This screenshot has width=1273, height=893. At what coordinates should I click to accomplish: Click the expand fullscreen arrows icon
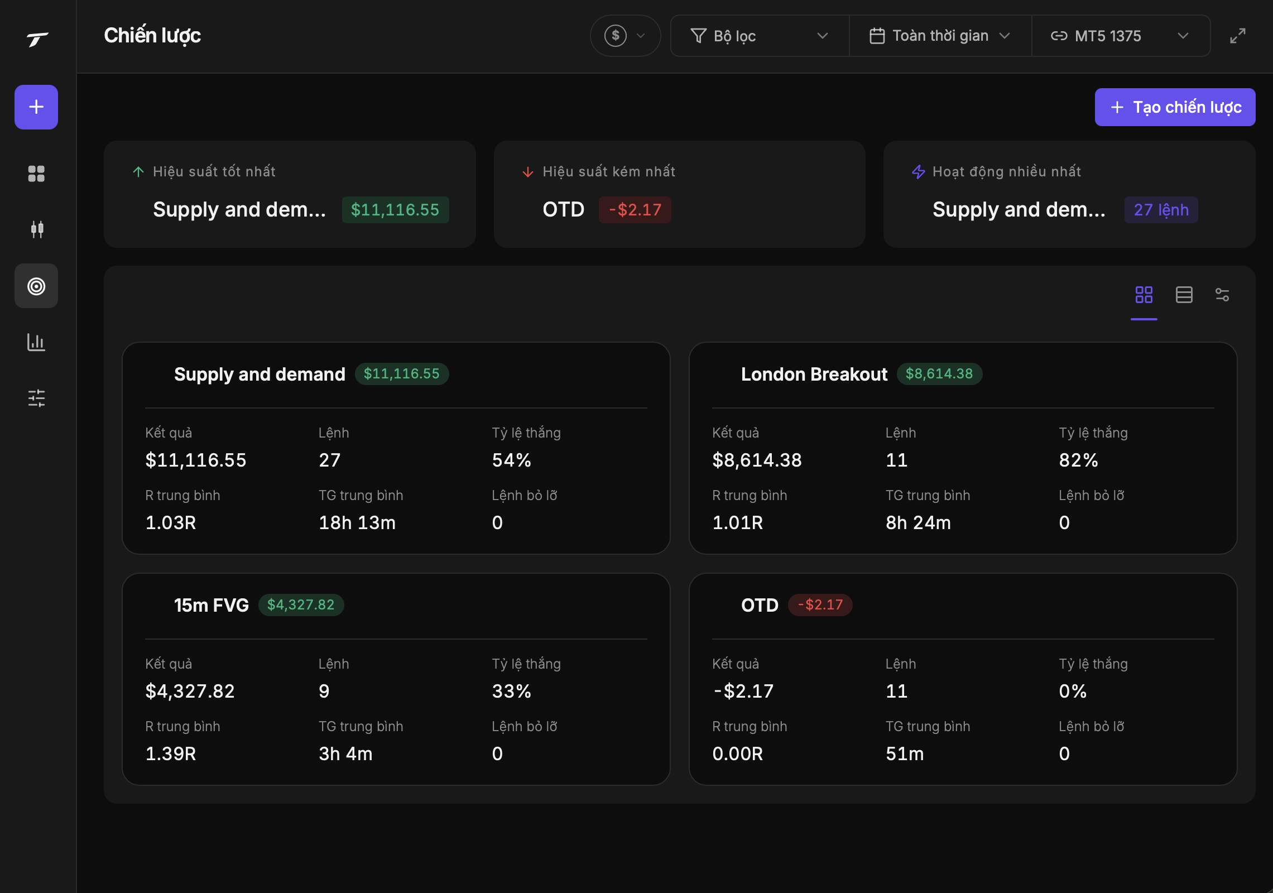click(x=1237, y=36)
